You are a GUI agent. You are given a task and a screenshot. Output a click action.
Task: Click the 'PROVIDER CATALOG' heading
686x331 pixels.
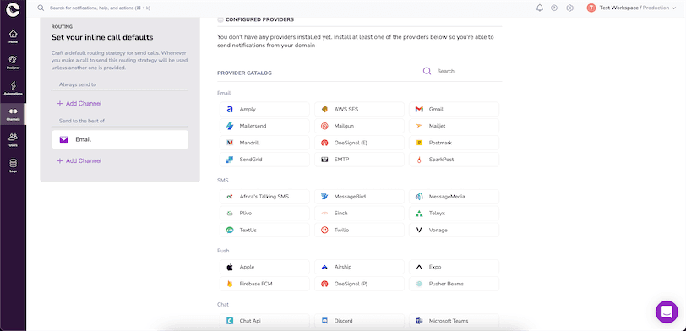pyautogui.click(x=244, y=73)
